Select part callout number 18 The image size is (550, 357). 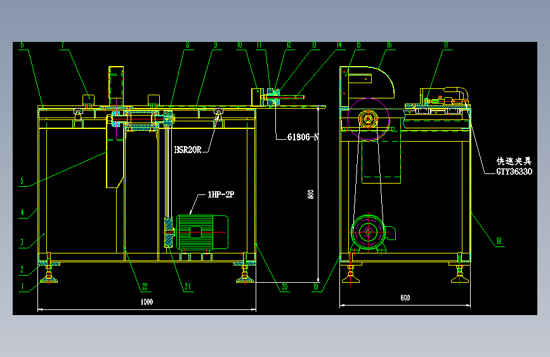pos(499,241)
